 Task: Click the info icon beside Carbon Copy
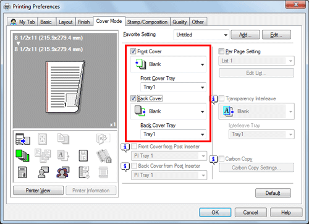(x=213, y=160)
